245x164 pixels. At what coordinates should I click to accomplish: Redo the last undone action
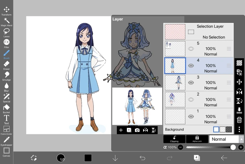pos(169,158)
